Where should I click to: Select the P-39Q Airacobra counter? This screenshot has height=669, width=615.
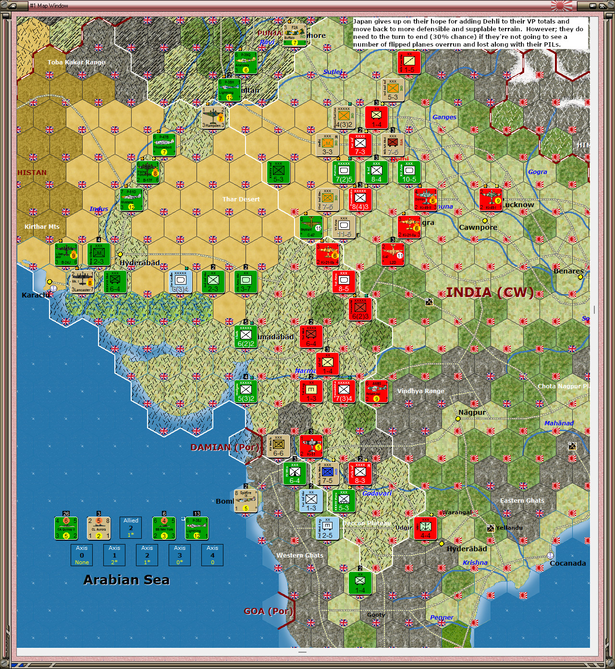coord(246,63)
